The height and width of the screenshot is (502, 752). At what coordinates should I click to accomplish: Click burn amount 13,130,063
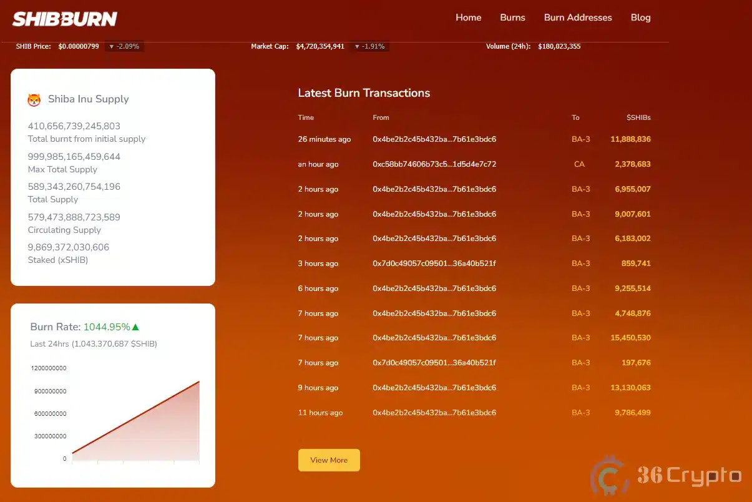point(630,388)
